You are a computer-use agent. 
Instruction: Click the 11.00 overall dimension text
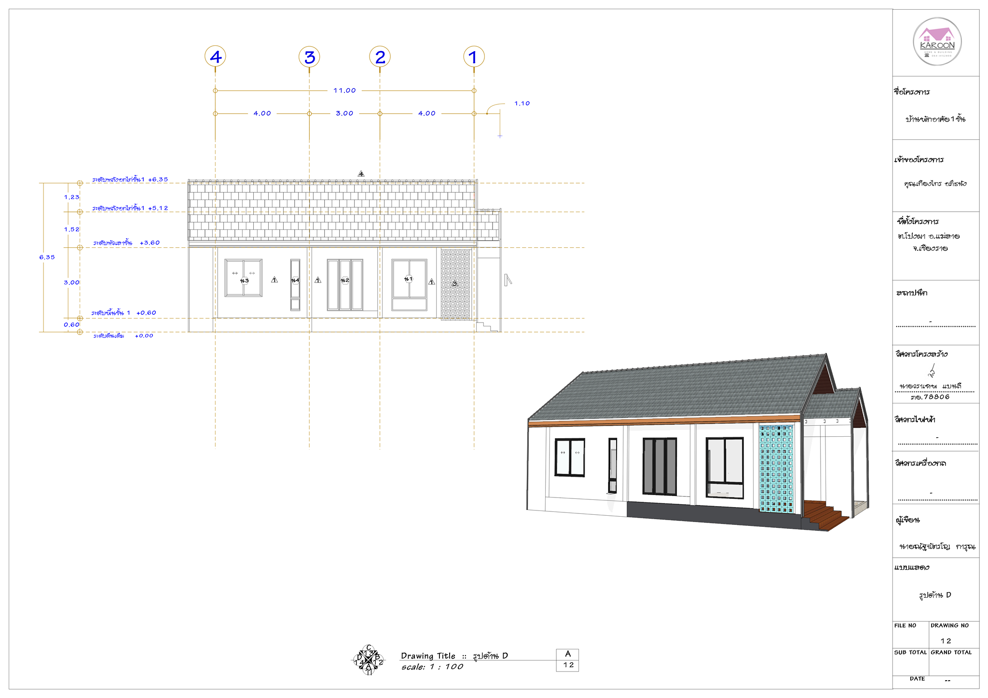coord(344,91)
